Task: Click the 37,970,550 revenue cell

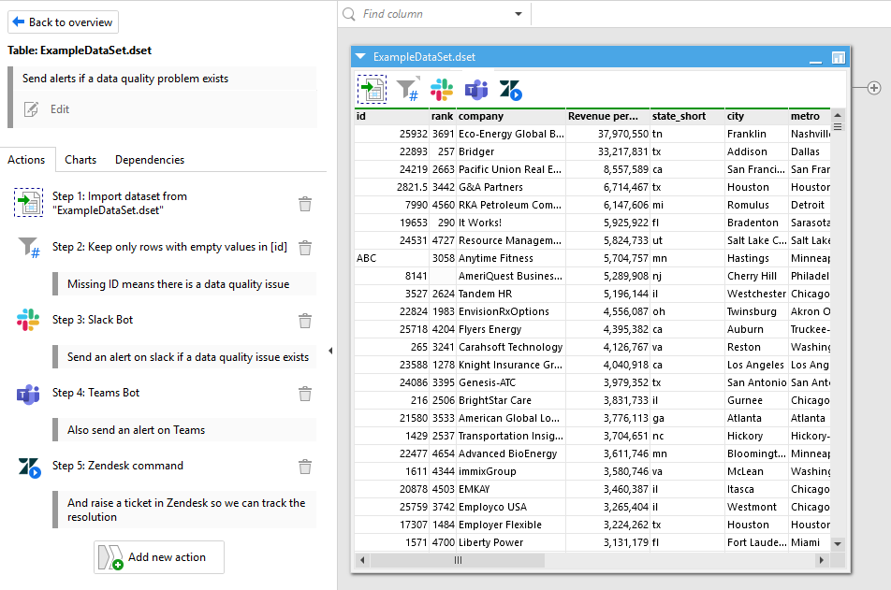Action: (x=608, y=134)
